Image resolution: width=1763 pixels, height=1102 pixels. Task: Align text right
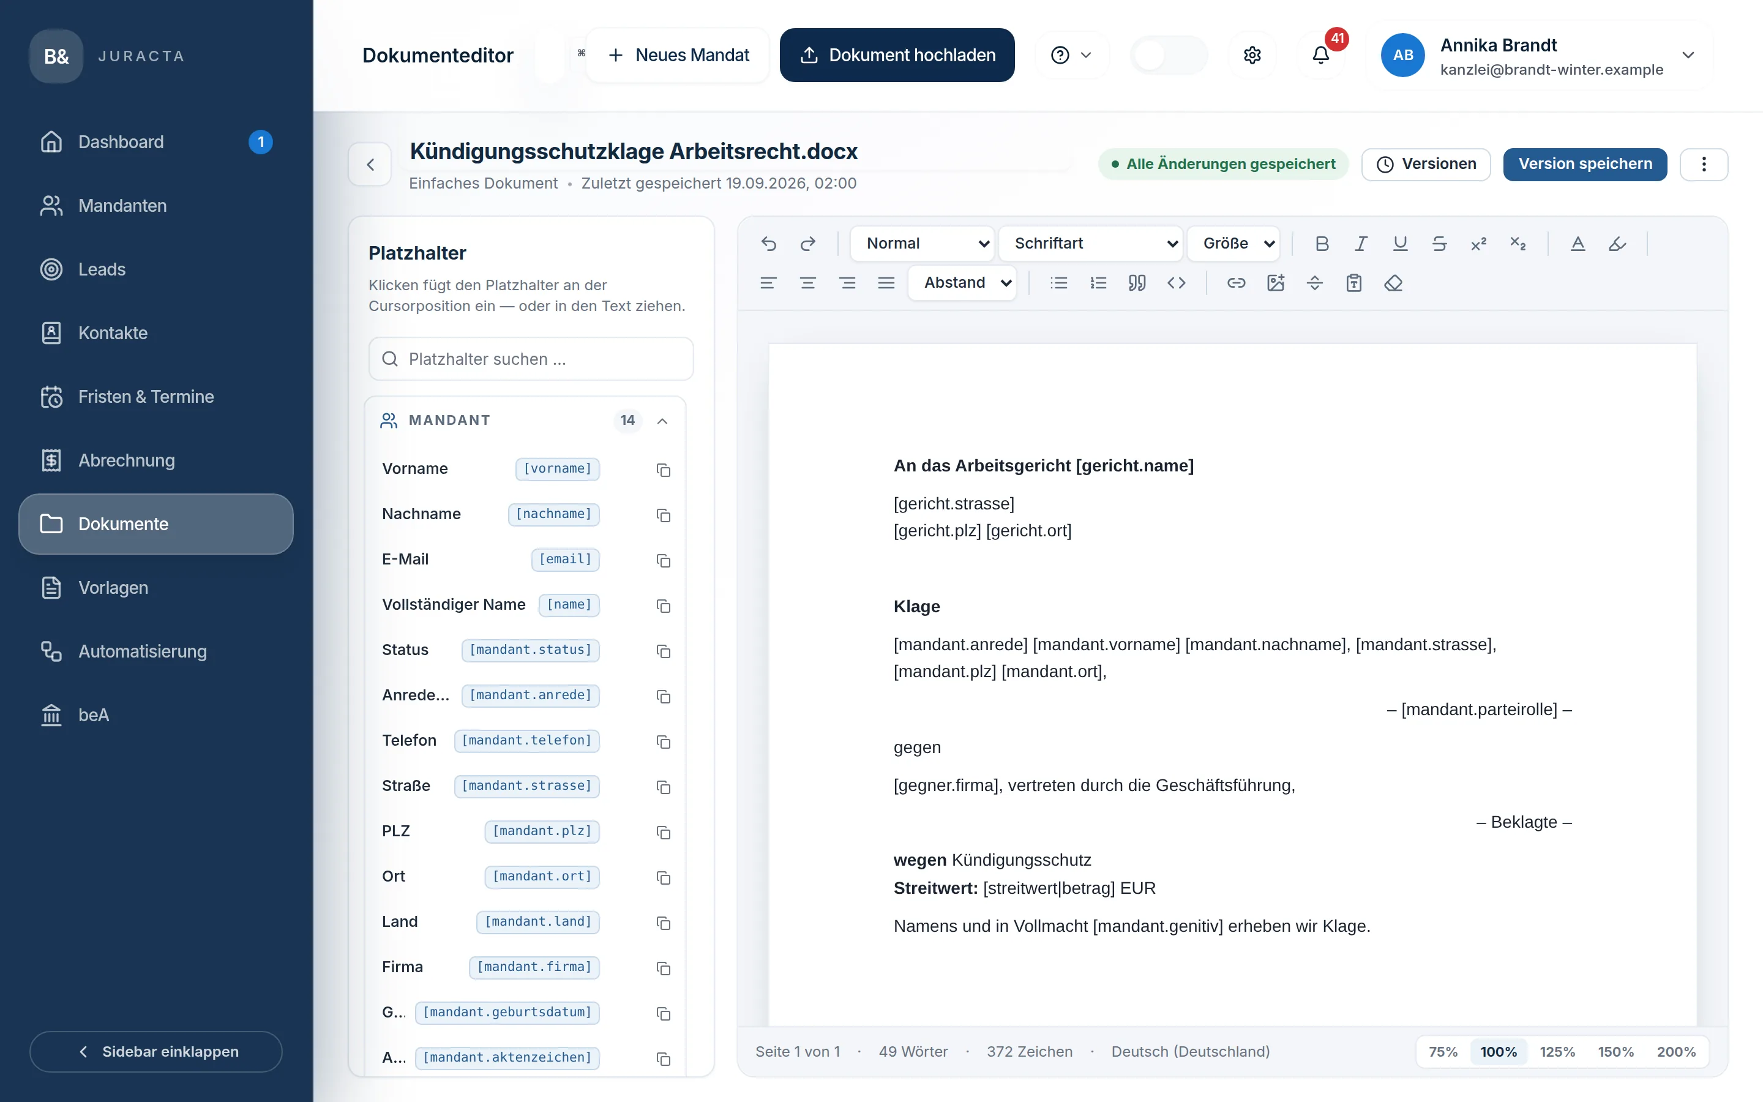847,283
